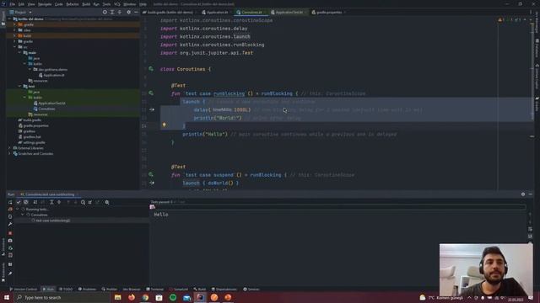Click run gutter icon beside test case suspend
The height and width of the screenshot is (303, 540).
click(x=151, y=174)
